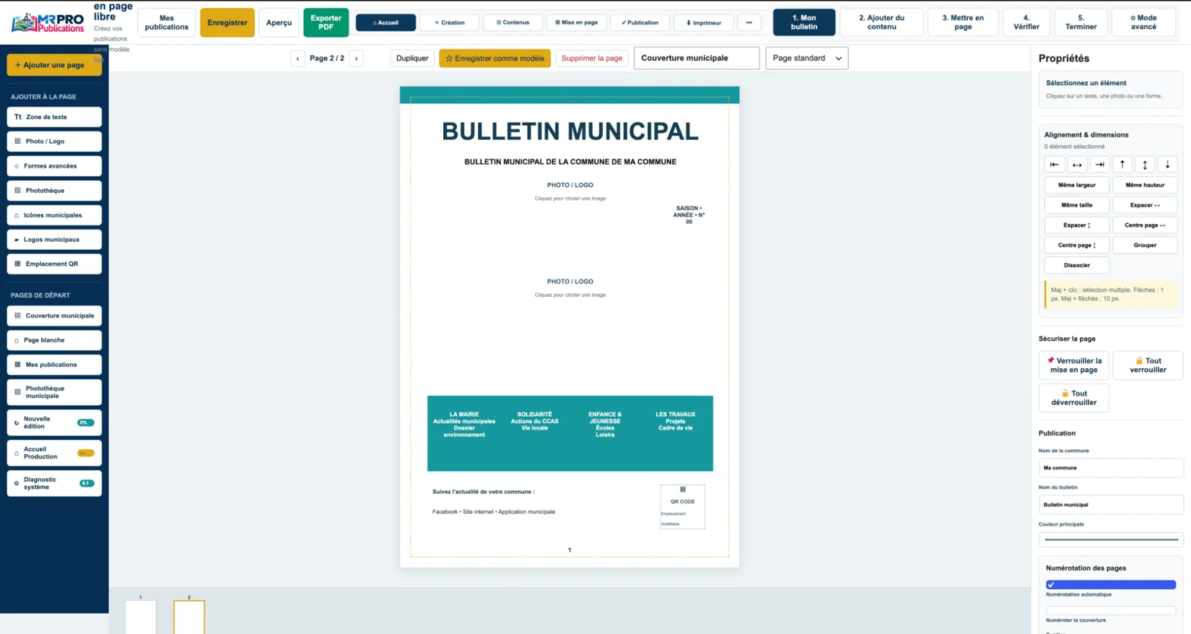Viewport: 1191px width, 634px height.
Task: Go to step 4 Vérifier
Action: (1026, 22)
